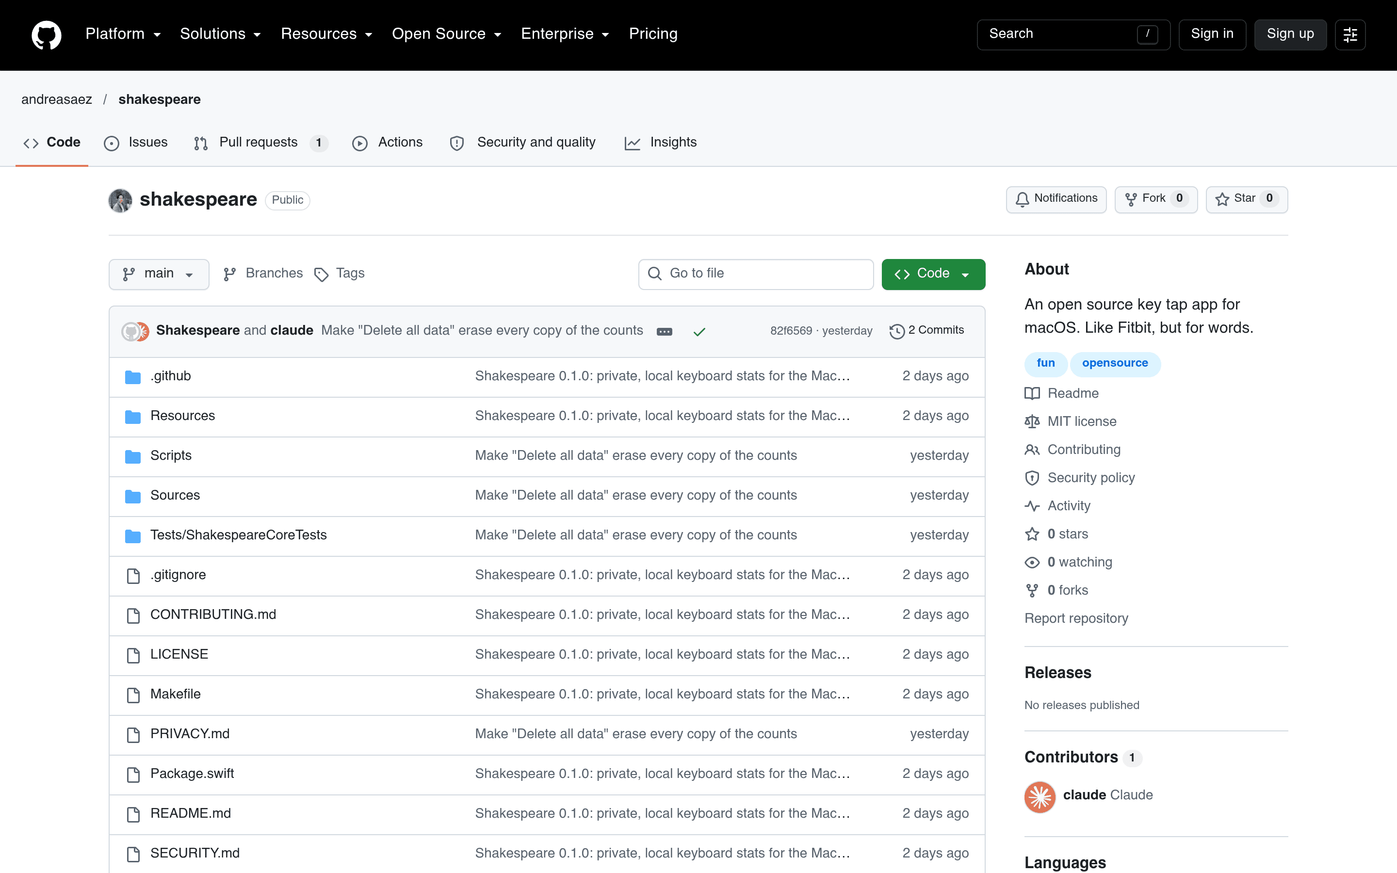Focus the Go to file field
Screen dimensions: 1397x873
click(756, 274)
